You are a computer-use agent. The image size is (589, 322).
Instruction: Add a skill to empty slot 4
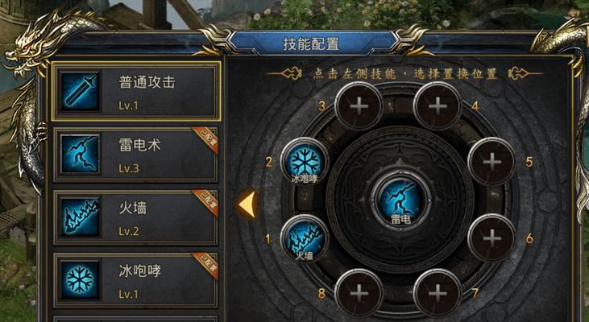438,106
